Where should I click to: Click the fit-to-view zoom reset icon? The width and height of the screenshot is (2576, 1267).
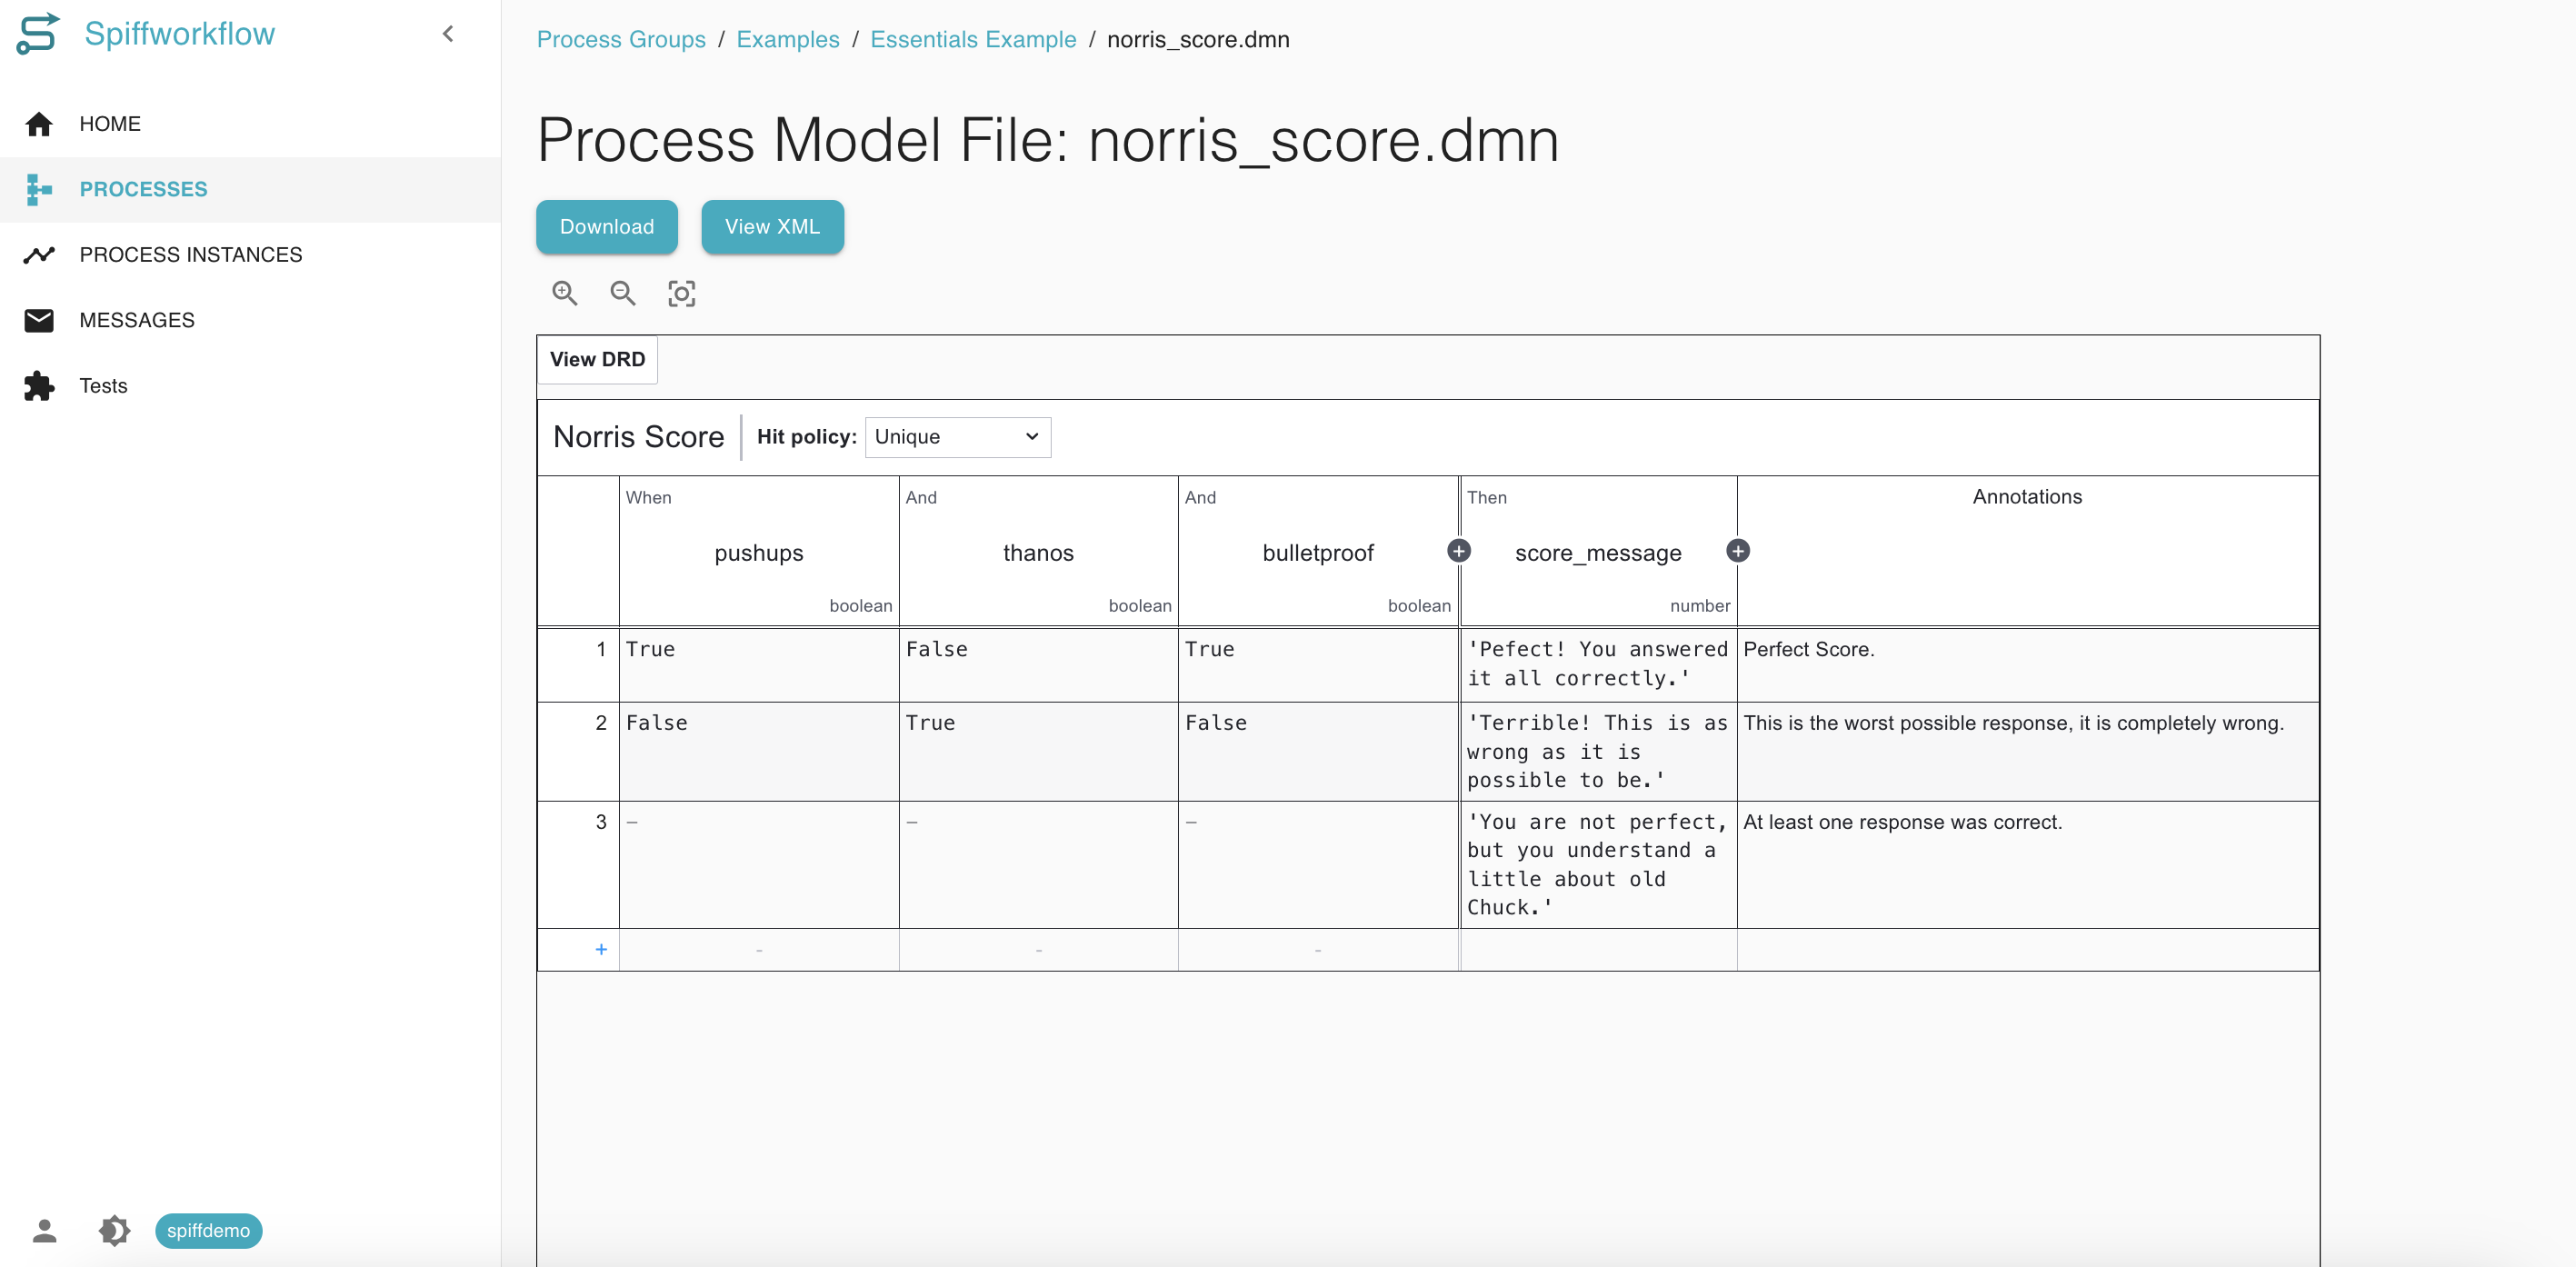(682, 293)
